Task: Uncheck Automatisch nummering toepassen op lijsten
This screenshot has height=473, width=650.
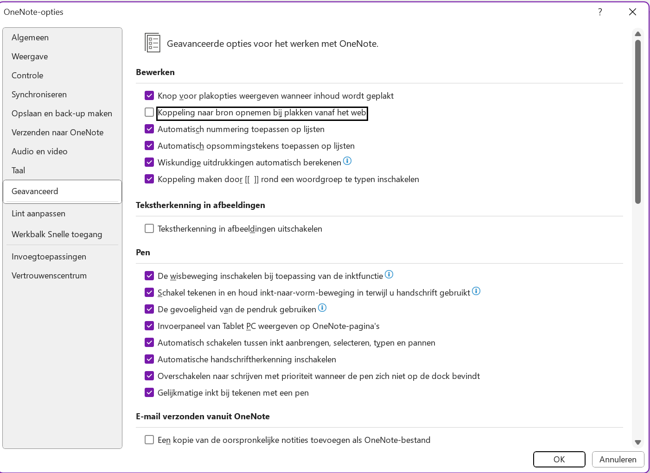Action: 149,129
